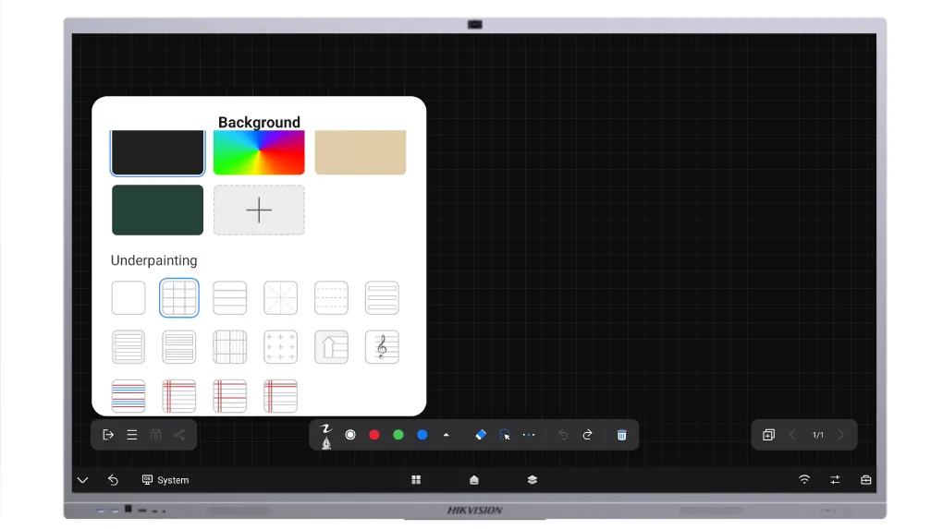Choose the horizontal lines underpainting
Image resolution: width=943 pixels, height=529 pixels.
pyautogui.click(x=229, y=298)
